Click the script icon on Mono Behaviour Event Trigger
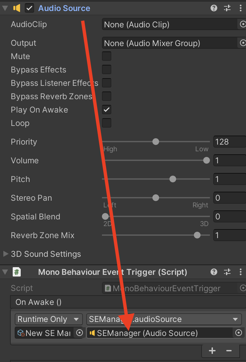This screenshot has height=362, width=246. point(16,272)
